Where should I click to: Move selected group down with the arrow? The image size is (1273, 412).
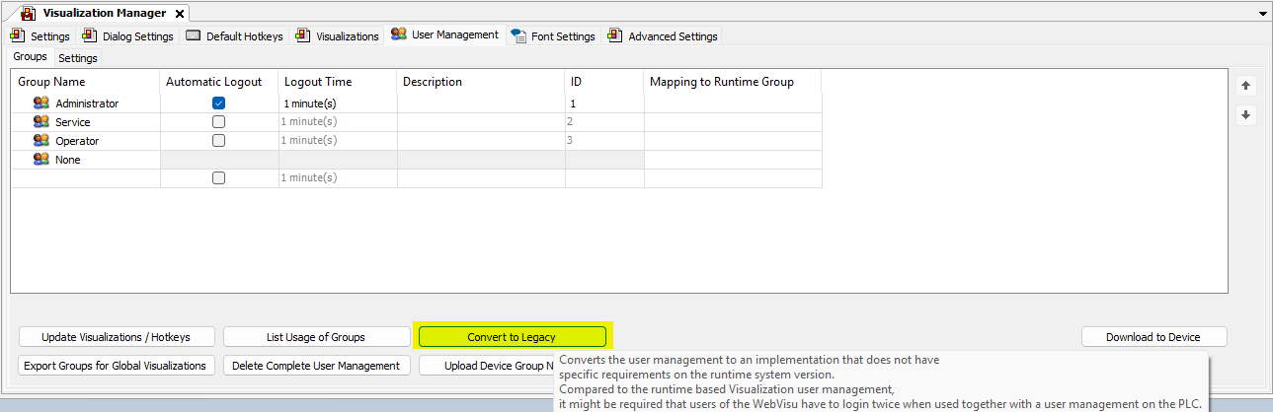[x=1246, y=115]
